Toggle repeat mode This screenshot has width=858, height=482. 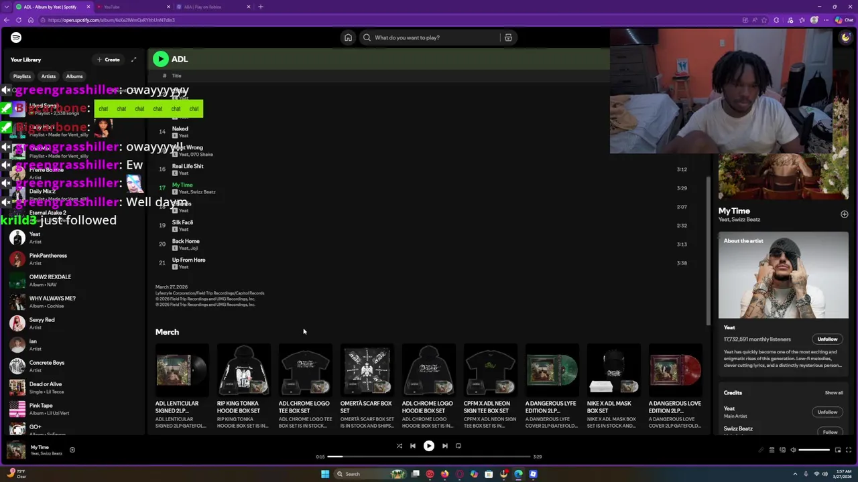click(x=458, y=446)
